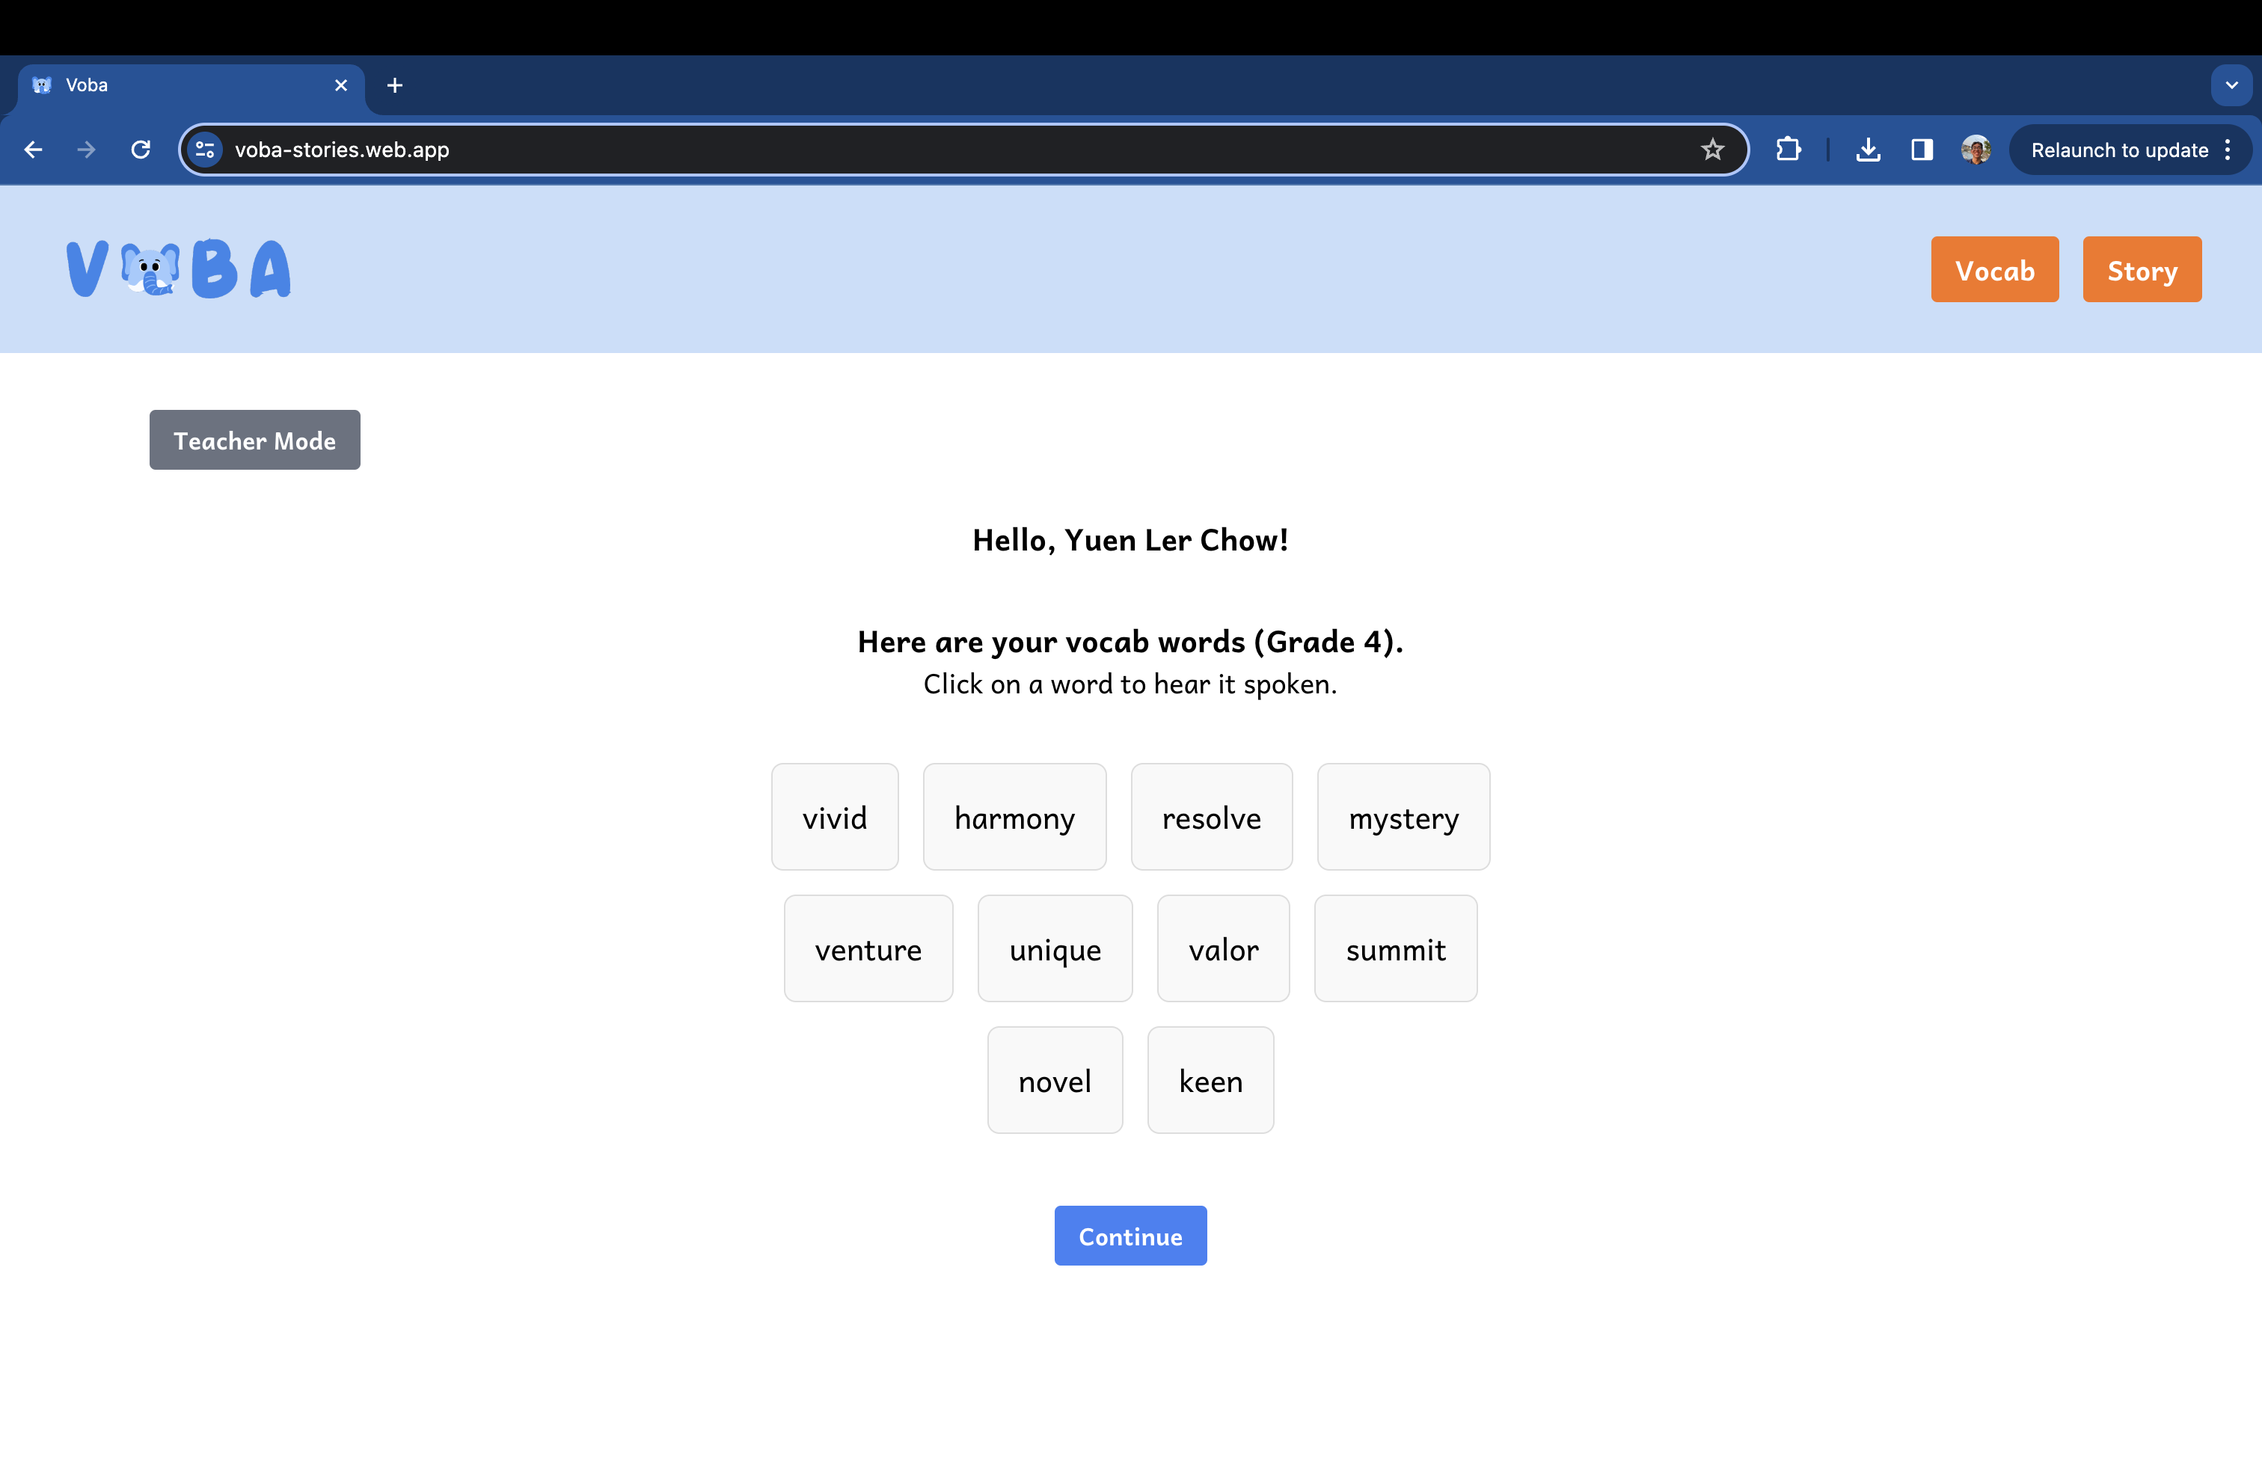Image resolution: width=2262 pixels, height=1469 pixels.
Task: Open a new tab with plus button
Action: [x=394, y=85]
